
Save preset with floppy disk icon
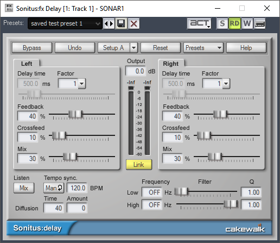coord(121,23)
